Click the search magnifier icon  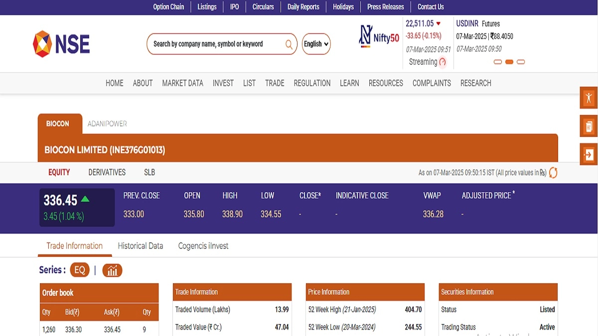(x=289, y=44)
